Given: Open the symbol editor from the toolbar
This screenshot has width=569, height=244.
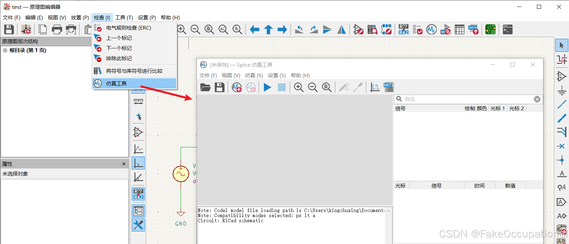Looking at the screenshot, I should pos(358,30).
